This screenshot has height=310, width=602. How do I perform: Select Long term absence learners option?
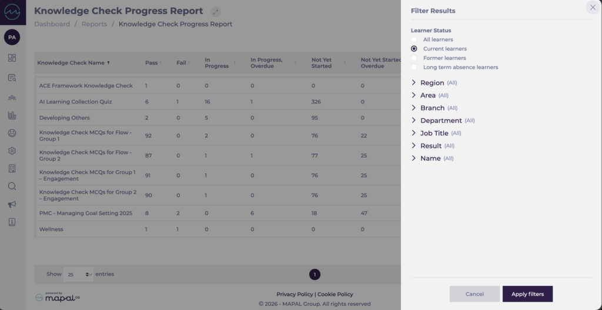[x=414, y=67]
